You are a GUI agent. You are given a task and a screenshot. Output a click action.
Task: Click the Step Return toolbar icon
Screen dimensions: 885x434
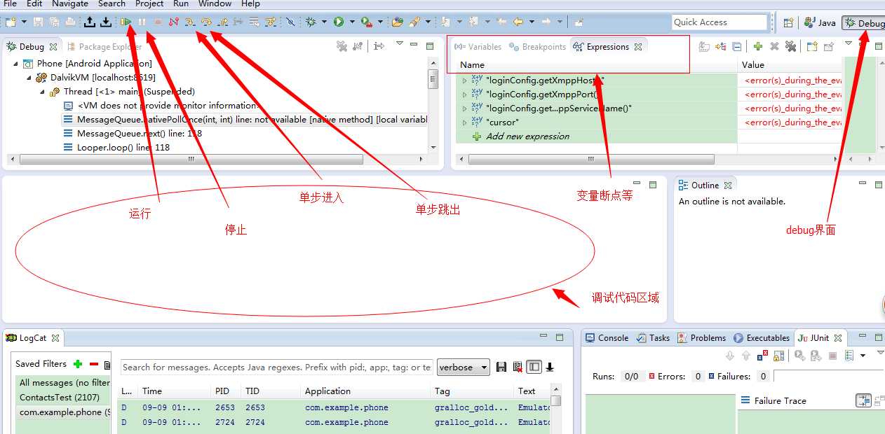tap(223, 22)
